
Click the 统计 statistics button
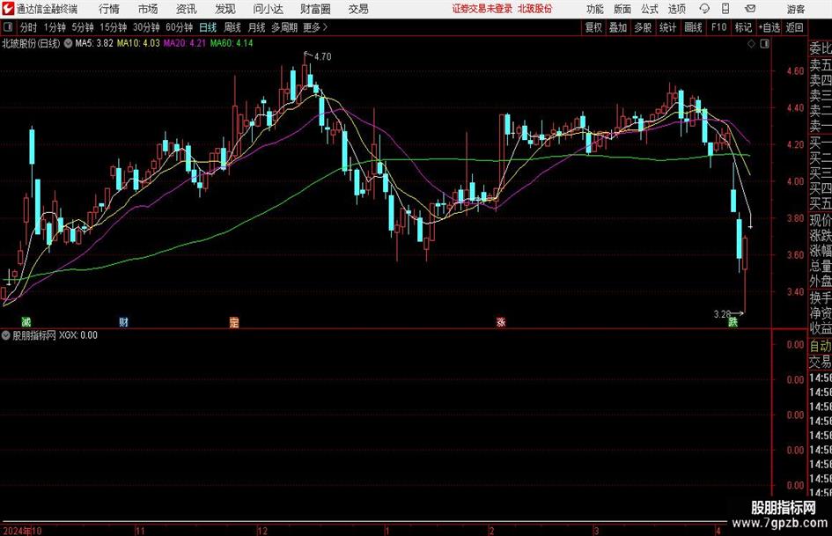pos(668,27)
